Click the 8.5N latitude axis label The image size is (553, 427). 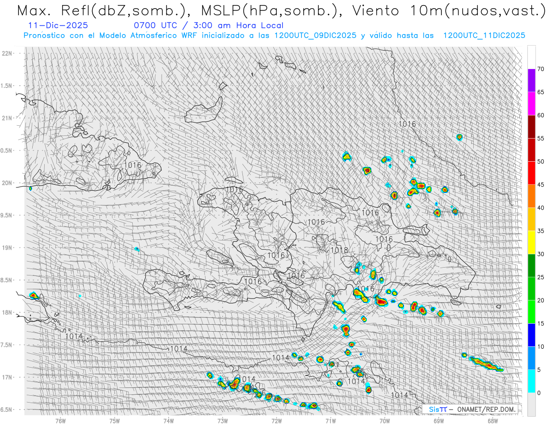click(x=7, y=280)
